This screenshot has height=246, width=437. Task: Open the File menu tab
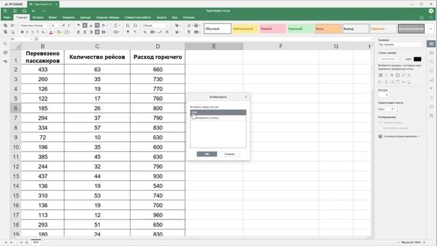tap(7, 18)
